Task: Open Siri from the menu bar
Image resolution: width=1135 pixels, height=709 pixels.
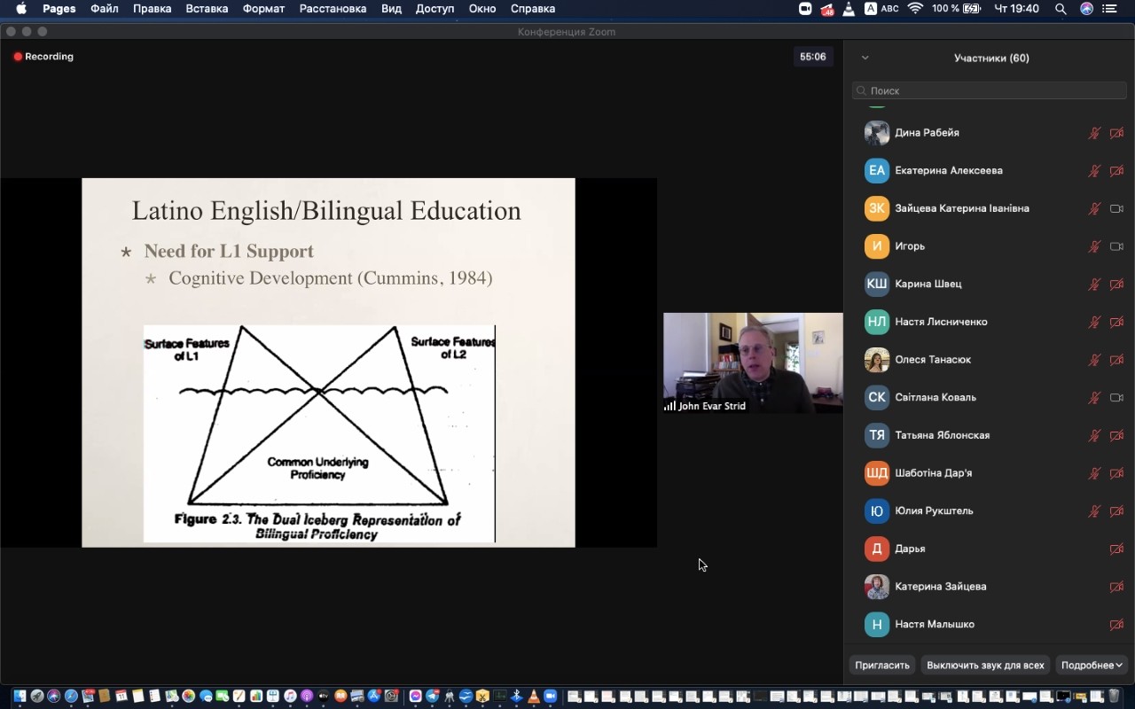Action: pyautogui.click(x=1086, y=9)
